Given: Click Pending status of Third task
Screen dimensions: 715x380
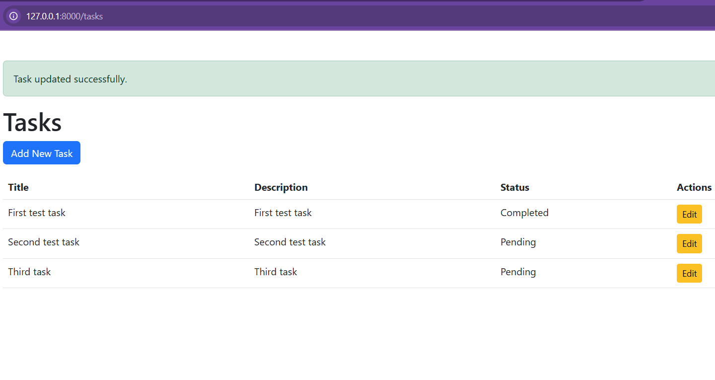Looking at the screenshot, I should [x=518, y=272].
